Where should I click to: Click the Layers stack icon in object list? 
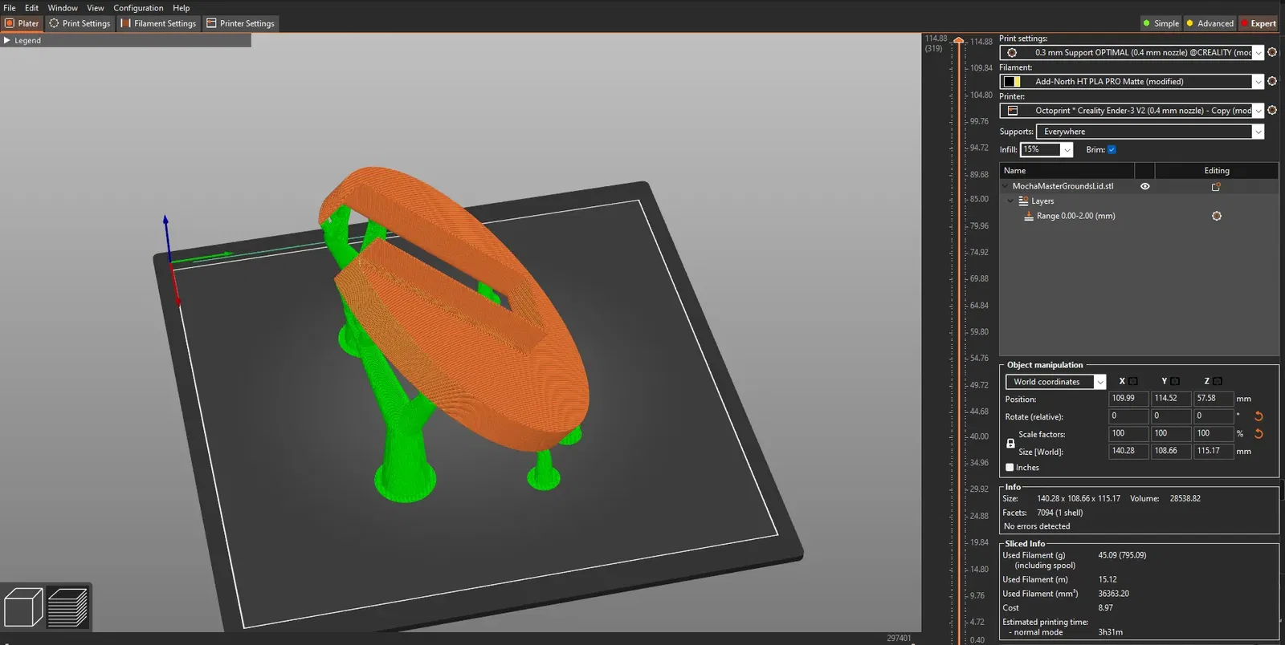pyautogui.click(x=1023, y=201)
